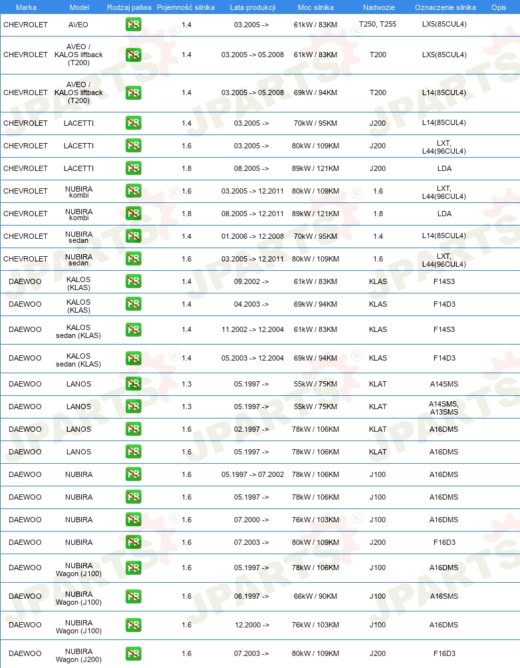This screenshot has height=668, width=520.
Task: Click the L14(85CUL4) cell in NUBIRA sedan row
Action: 444,236
